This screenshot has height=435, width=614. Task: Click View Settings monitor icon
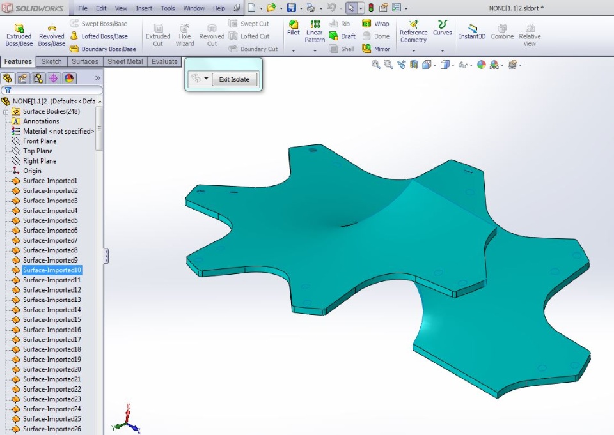[512, 65]
